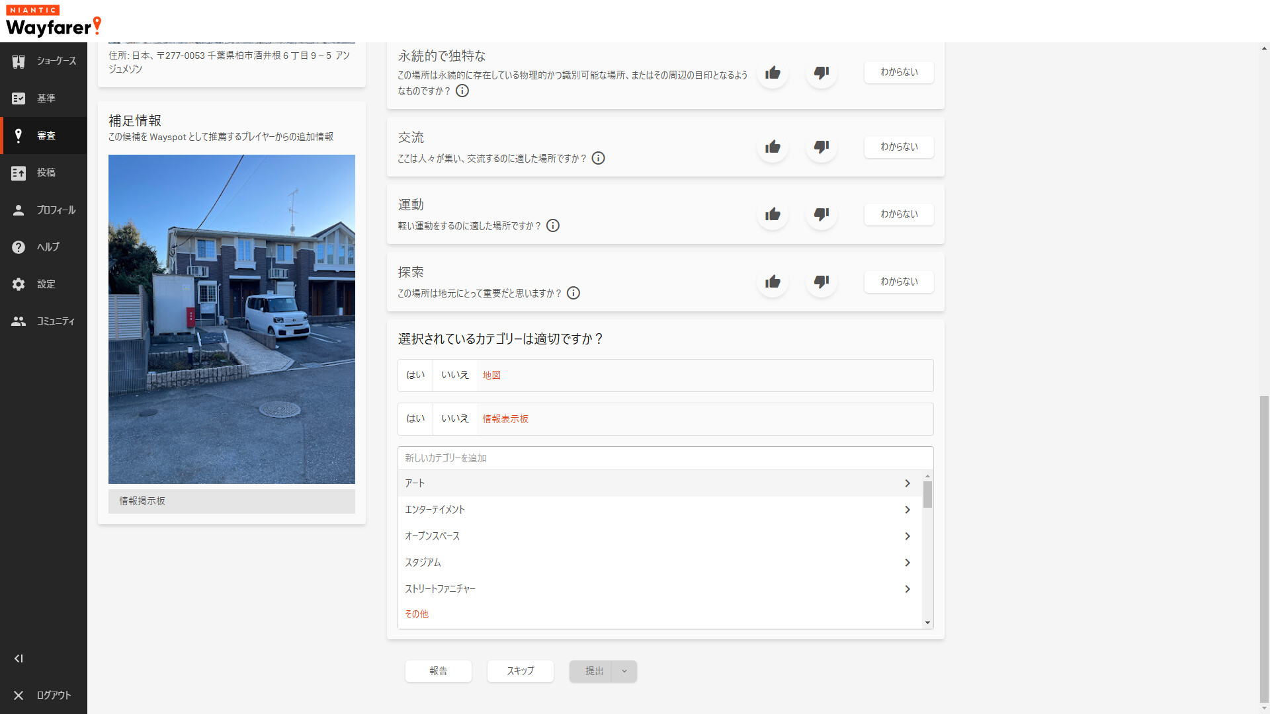
Task: Click the category list scroll down arrow
Action: click(927, 623)
